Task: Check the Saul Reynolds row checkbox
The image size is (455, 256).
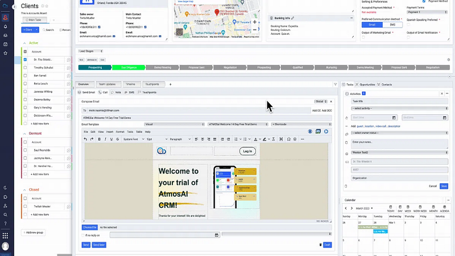Action: coord(25,150)
